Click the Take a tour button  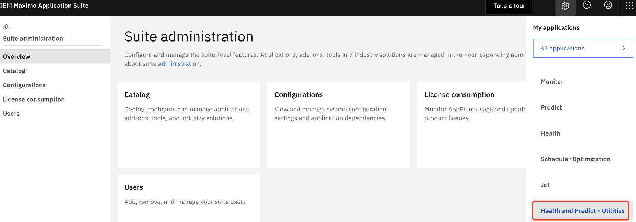tap(509, 6)
